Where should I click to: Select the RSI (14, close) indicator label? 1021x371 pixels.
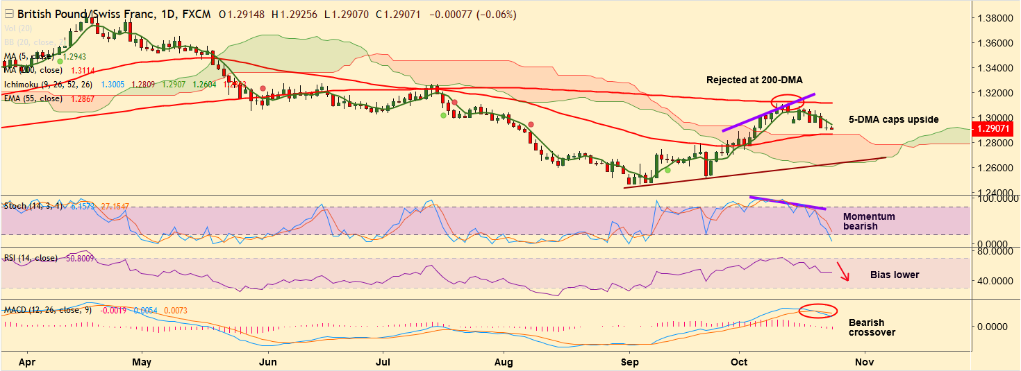[x=31, y=258]
